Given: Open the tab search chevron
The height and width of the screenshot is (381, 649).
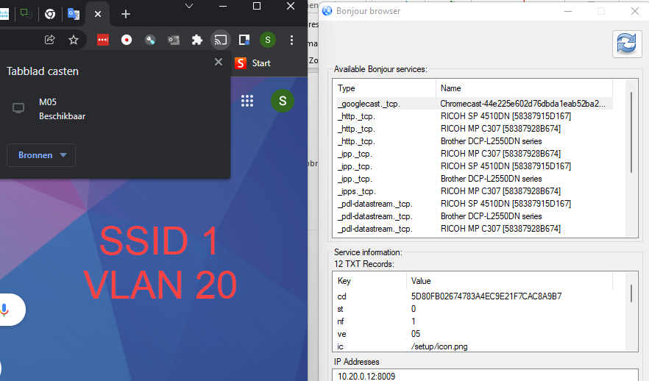Looking at the screenshot, I should pos(189,7).
